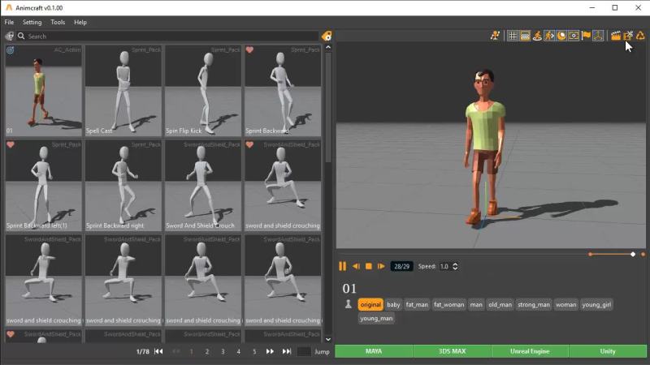Jump to the last page

click(x=287, y=351)
